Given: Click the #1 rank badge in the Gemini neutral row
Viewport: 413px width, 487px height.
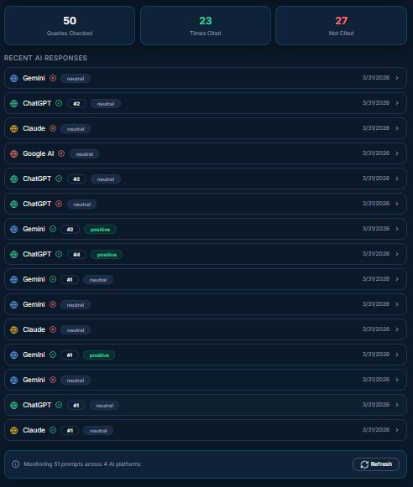Looking at the screenshot, I should pyautogui.click(x=70, y=280).
